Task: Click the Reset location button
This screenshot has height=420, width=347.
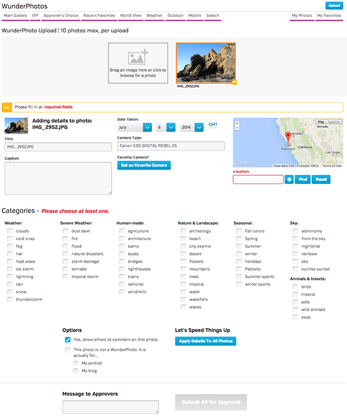Action: click(x=321, y=179)
